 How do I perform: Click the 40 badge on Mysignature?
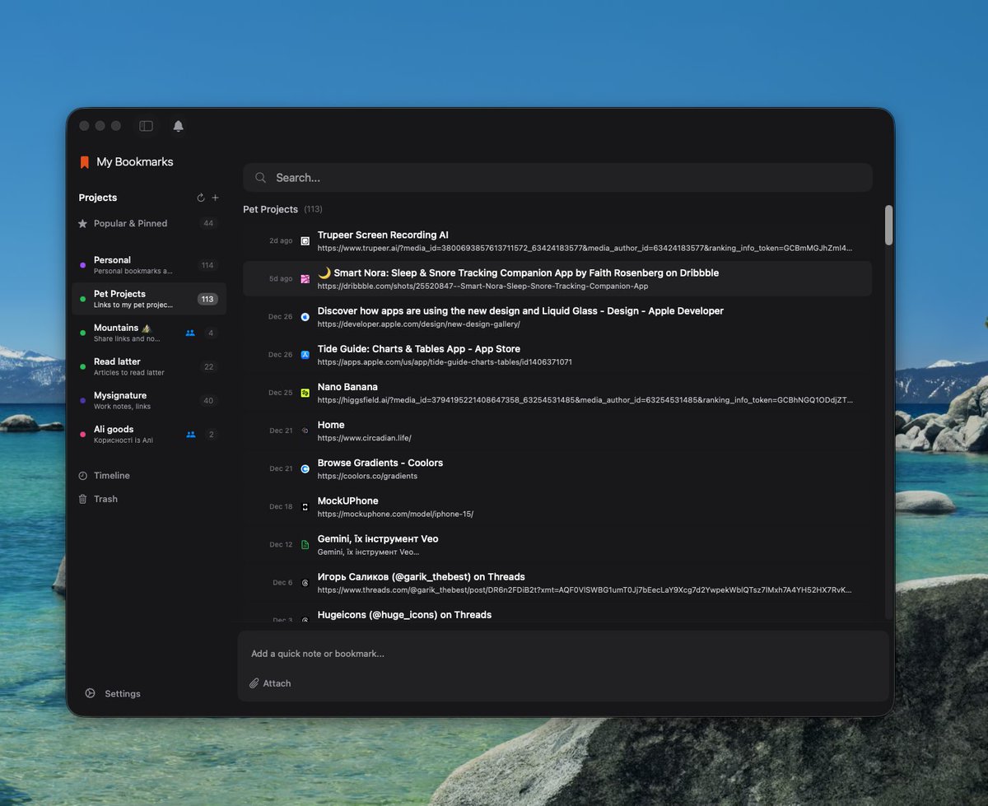click(x=208, y=401)
